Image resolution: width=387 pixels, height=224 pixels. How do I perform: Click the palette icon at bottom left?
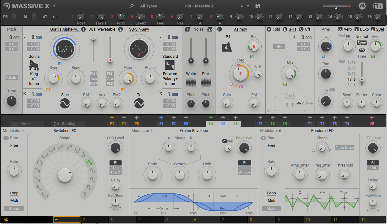[6, 220]
